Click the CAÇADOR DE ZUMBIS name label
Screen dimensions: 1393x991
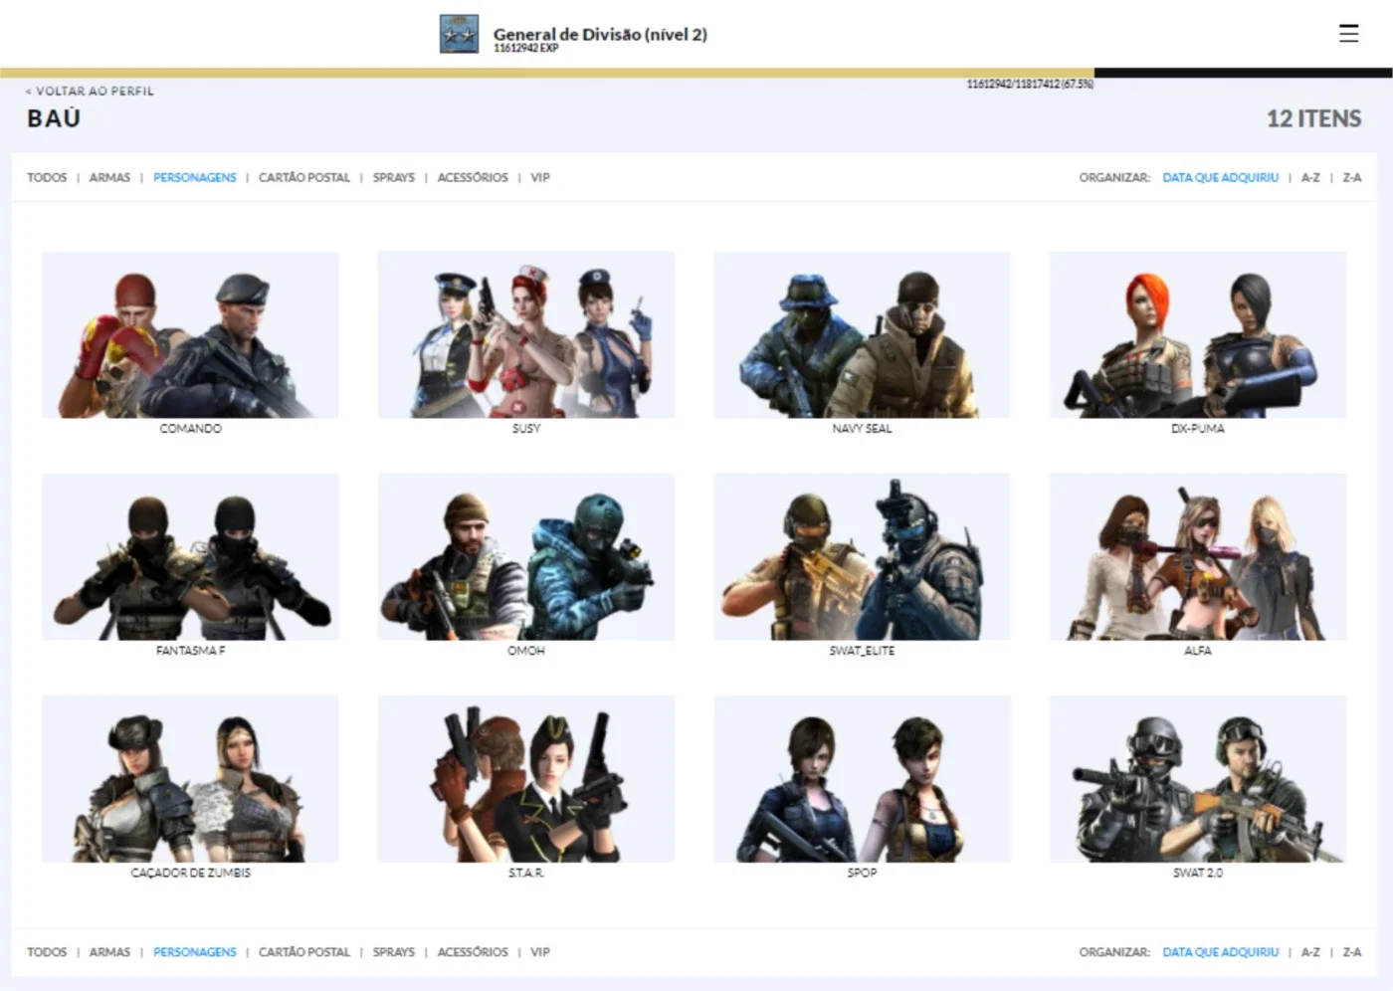tap(190, 872)
